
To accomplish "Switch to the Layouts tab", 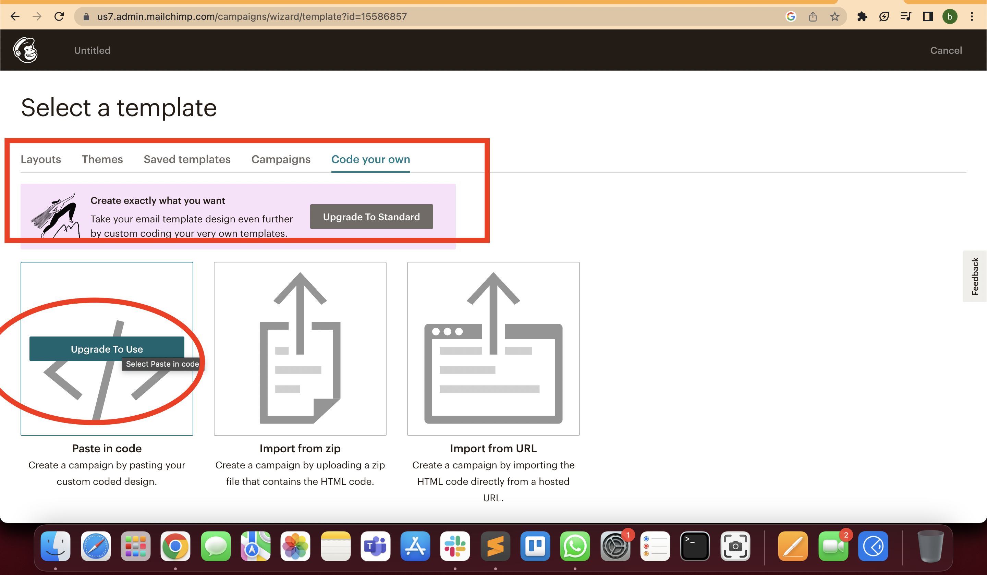I will (x=41, y=159).
